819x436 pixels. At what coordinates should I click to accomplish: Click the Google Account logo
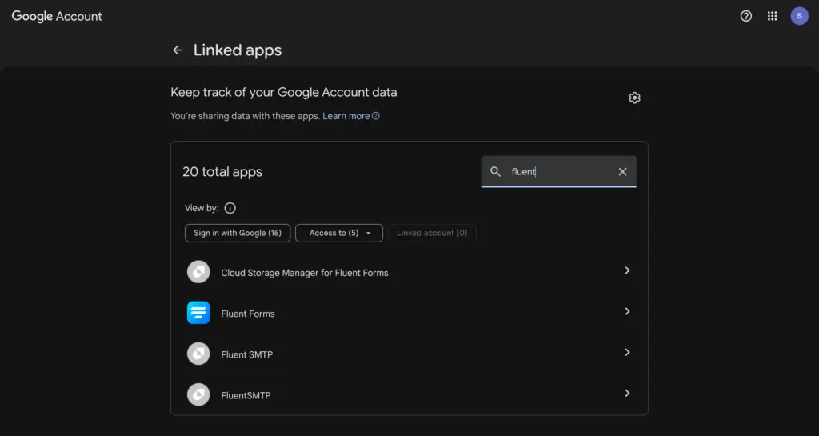(x=57, y=16)
